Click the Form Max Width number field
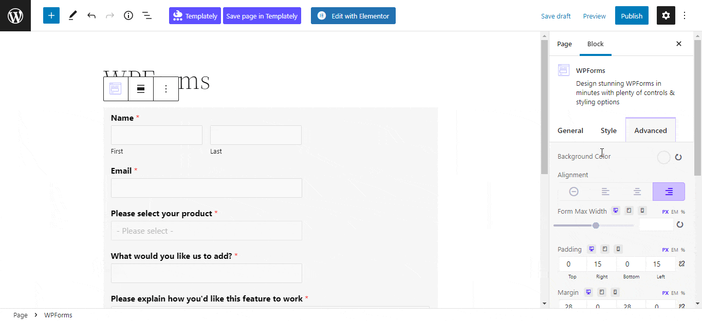Viewport: 702px width, 321px height. click(x=656, y=224)
